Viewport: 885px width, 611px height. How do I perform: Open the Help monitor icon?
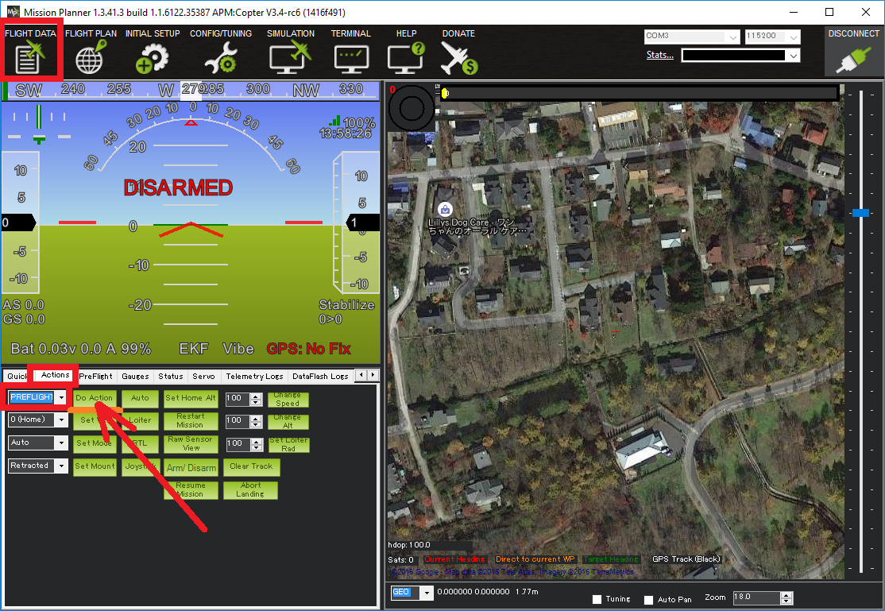click(406, 57)
